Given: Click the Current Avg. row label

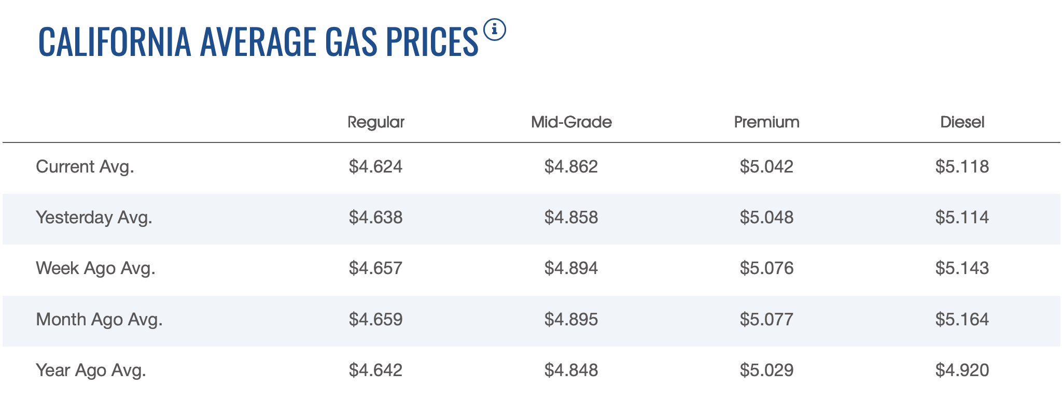Looking at the screenshot, I should click(x=85, y=167).
